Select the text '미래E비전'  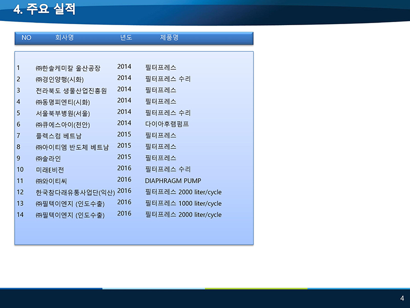(x=50, y=170)
